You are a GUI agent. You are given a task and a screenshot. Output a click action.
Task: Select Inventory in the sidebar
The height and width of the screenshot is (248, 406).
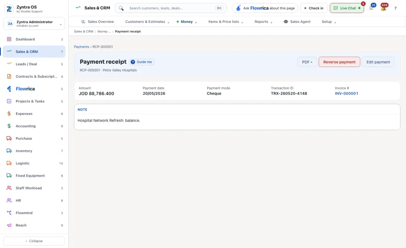point(34,151)
